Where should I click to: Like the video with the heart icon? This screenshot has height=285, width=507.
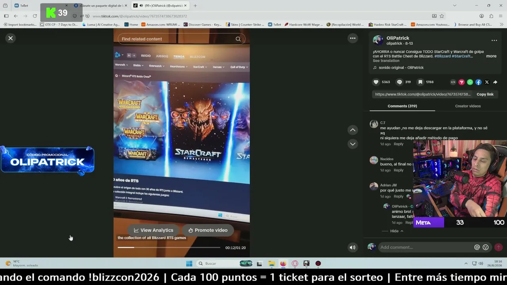(376, 82)
